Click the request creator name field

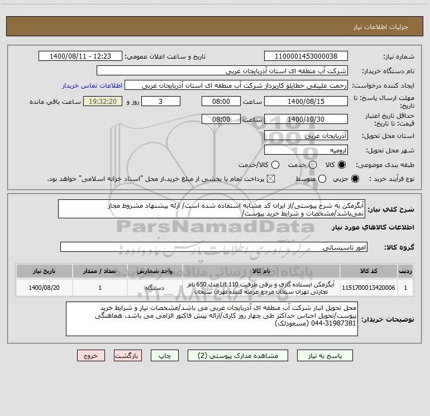pos(236,85)
